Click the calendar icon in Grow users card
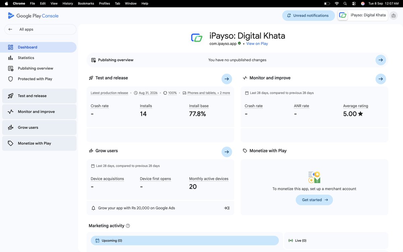This screenshot has width=403, height=252. (93, 166)
